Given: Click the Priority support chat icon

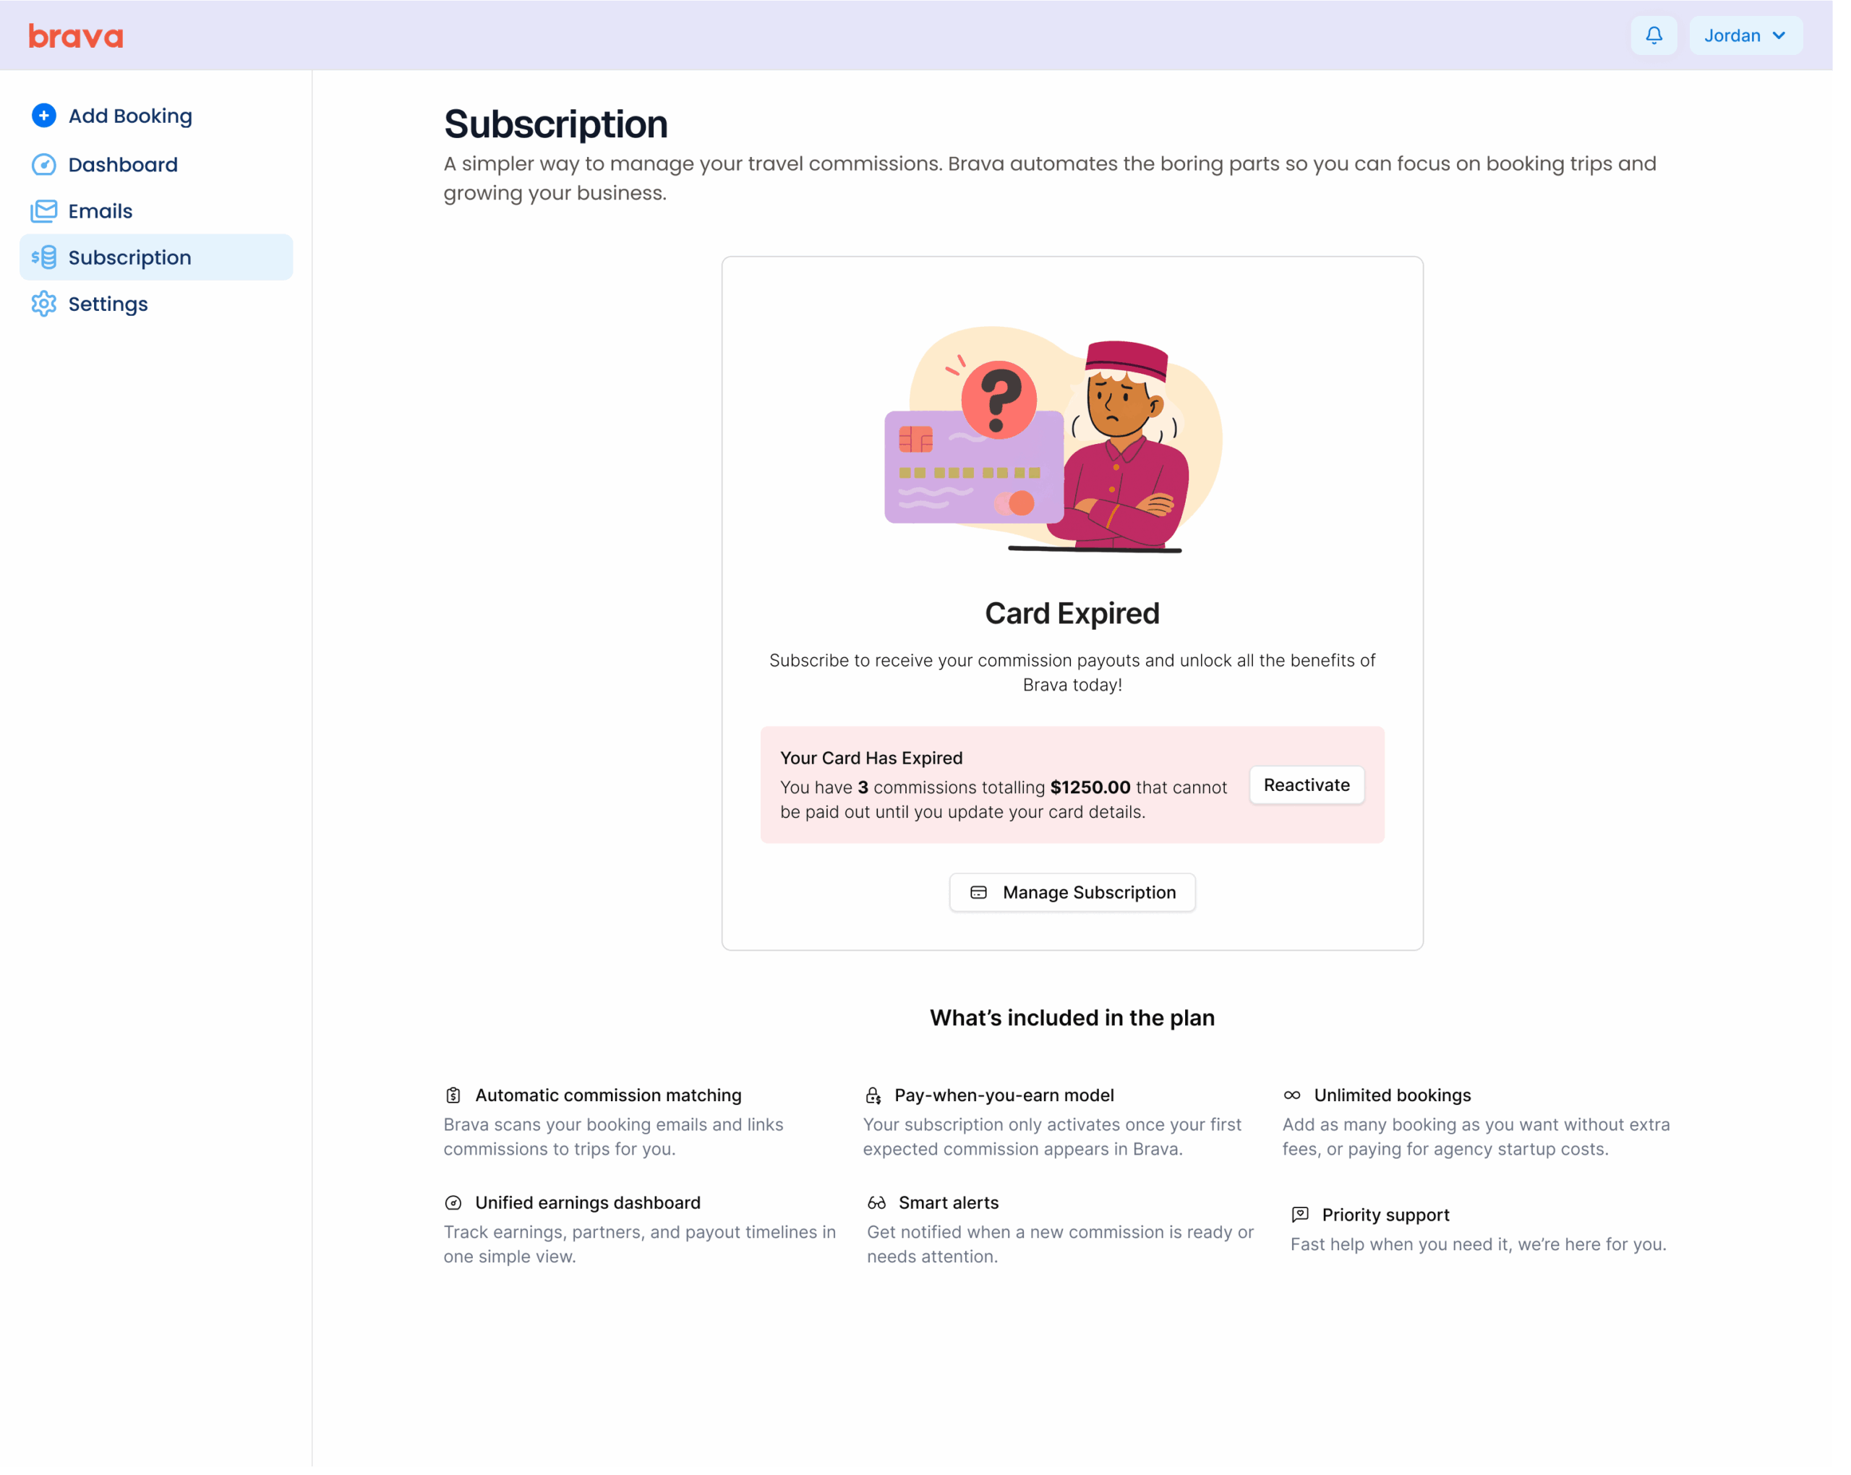Looking at the screenshot, I should click(1300, 1214).
